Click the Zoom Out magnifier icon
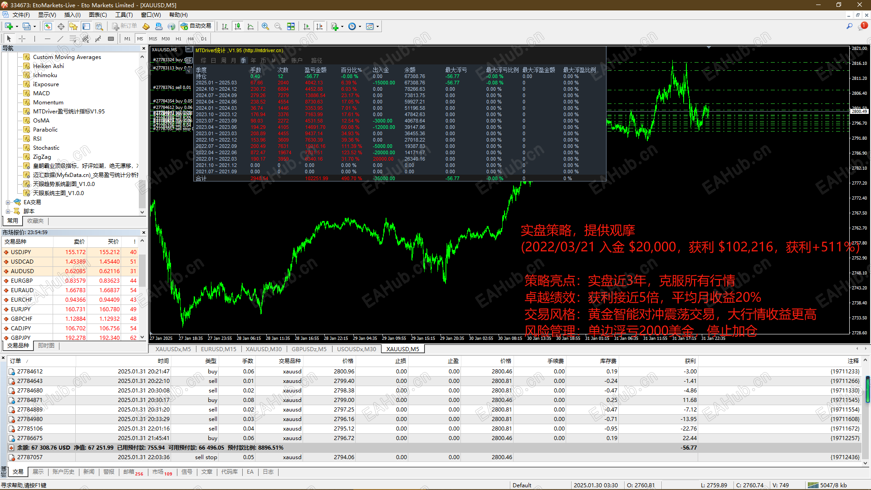871x490 pixels. [x=278, y=26]
